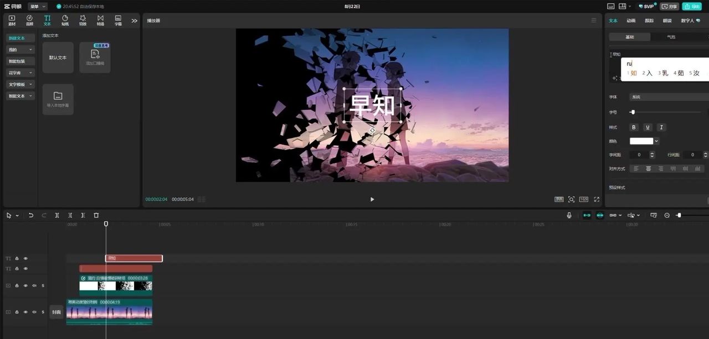The height and width of the screenshot is (339, 709).
Task: Click the microphone voiceover record icon
Action: [x=569, y=215]
